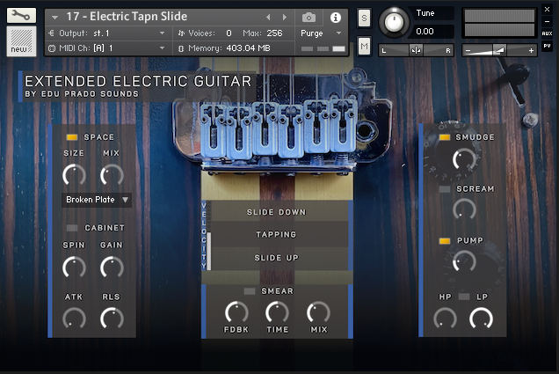This screenshot has width=559, height=374.
Task: Select the SLIDE DOWN articulation
Action: [276, 212]
